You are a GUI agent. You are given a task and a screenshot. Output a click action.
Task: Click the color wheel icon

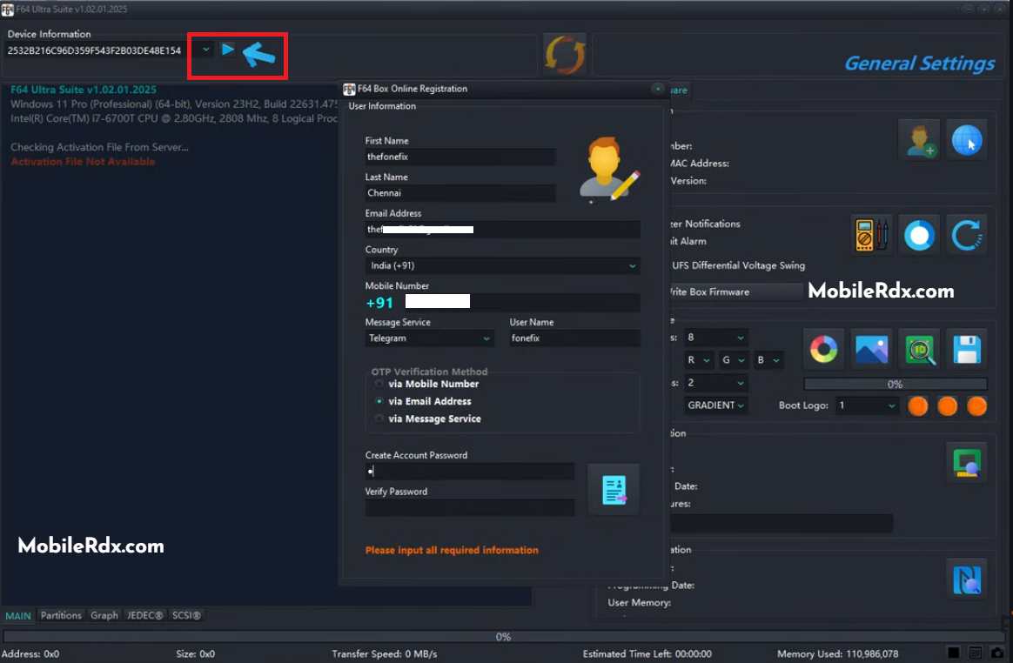click(823, 350)
